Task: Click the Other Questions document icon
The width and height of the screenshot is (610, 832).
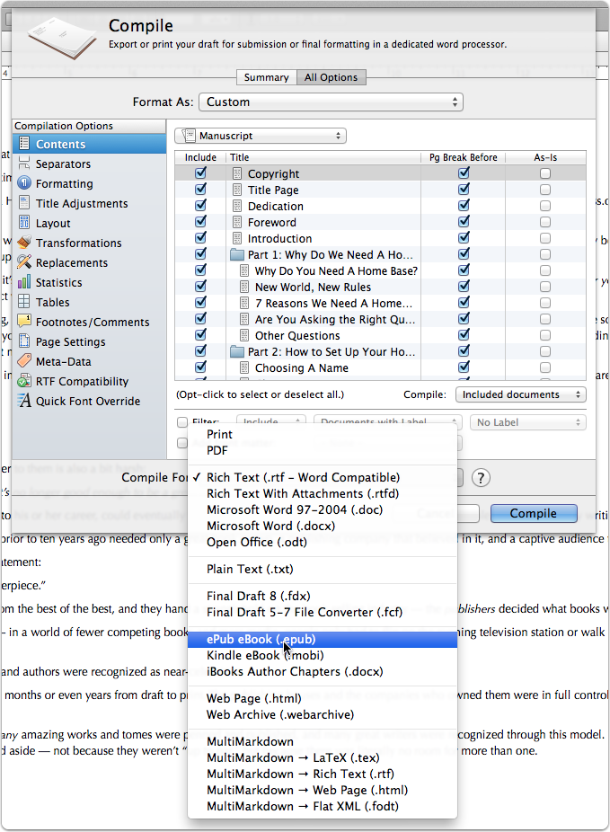Action: 244,335
